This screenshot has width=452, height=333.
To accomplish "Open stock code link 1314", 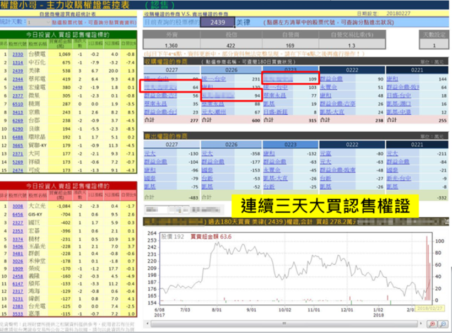I will [x=18, y=62].
